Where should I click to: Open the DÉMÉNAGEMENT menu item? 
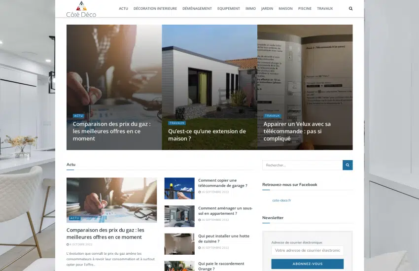click(197, 8)
